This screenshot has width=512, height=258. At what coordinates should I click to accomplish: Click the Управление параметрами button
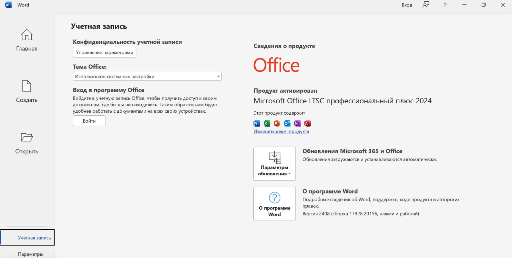coord(104,52)
